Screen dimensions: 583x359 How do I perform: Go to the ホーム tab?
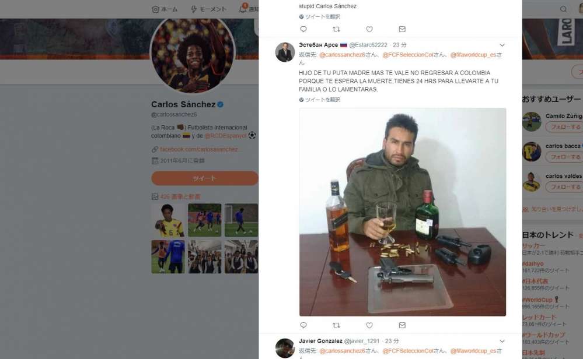click(165, 9)
